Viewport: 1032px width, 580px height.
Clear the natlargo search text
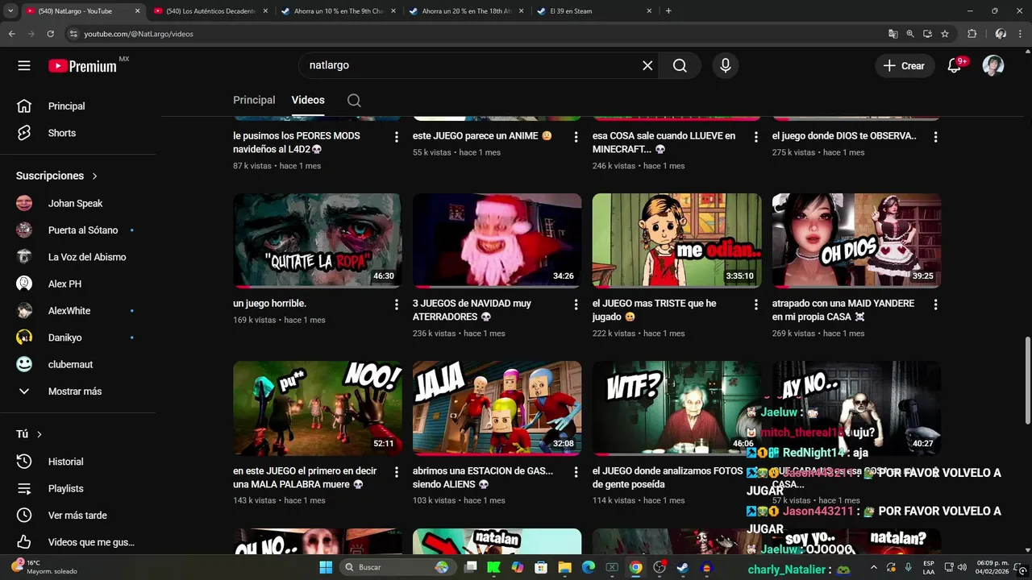(647, 66)
